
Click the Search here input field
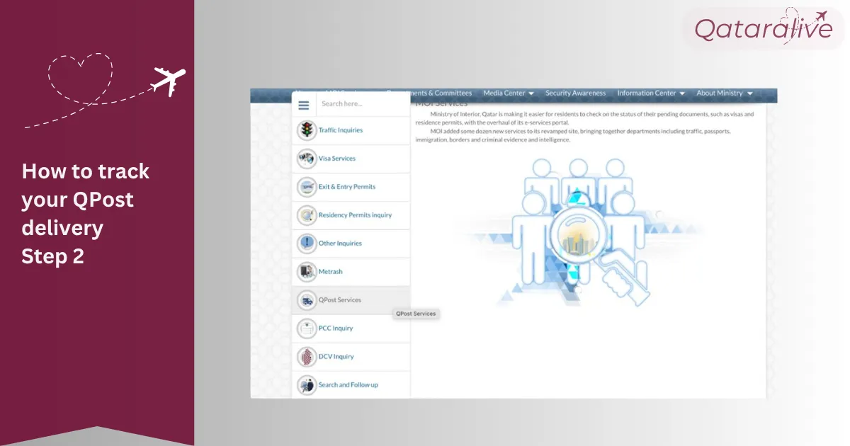click(x=363, y=104)
